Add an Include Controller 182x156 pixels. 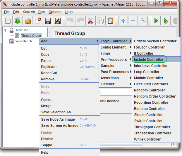pyautogui.click(x=156, y=60)
